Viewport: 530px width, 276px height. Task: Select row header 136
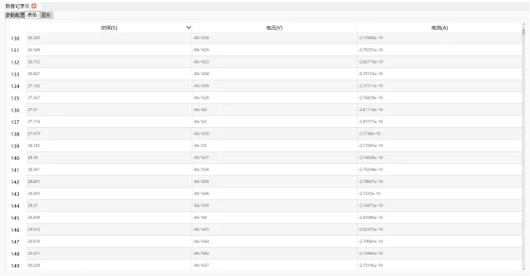coord(16,110)
